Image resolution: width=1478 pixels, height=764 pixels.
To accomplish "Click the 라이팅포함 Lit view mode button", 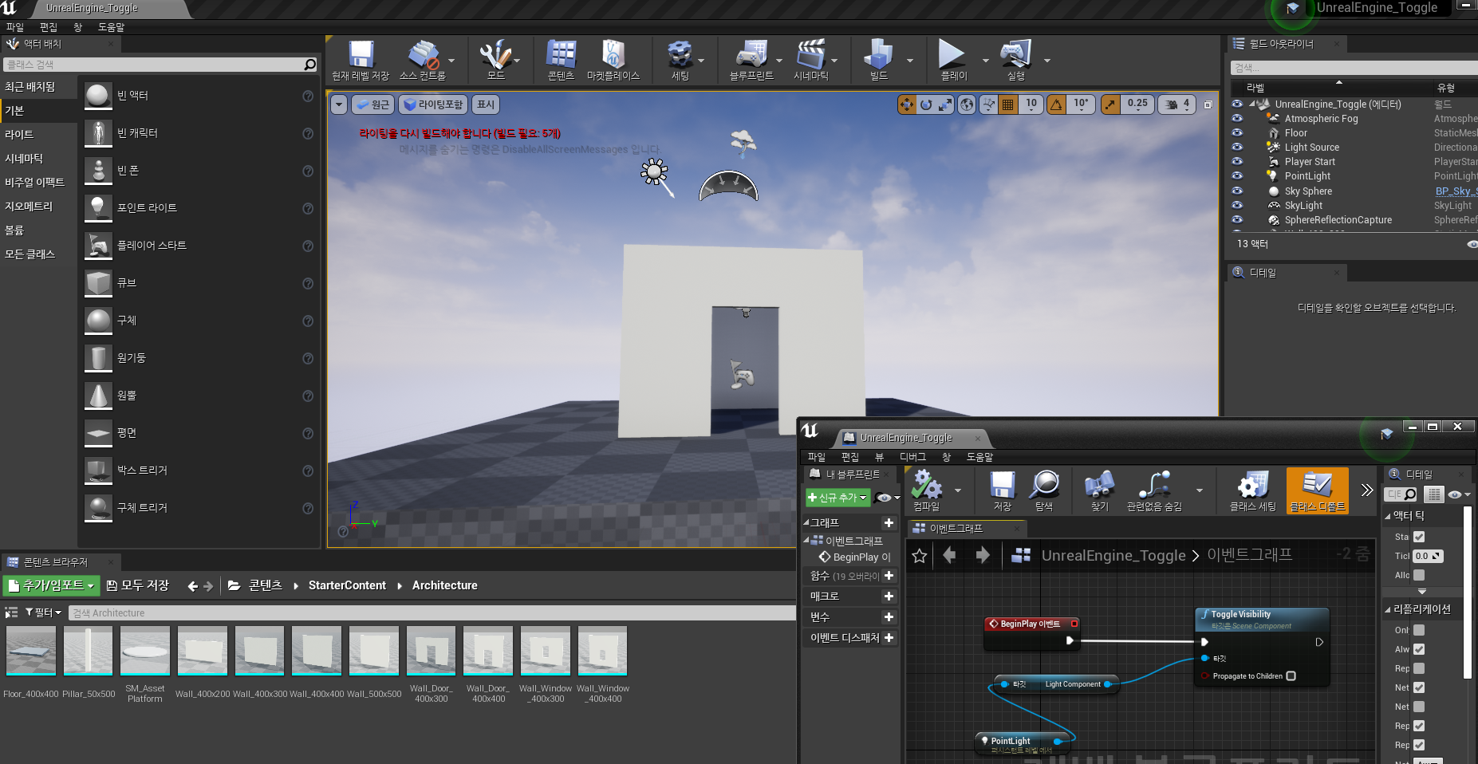I will (x=433, y=104).
